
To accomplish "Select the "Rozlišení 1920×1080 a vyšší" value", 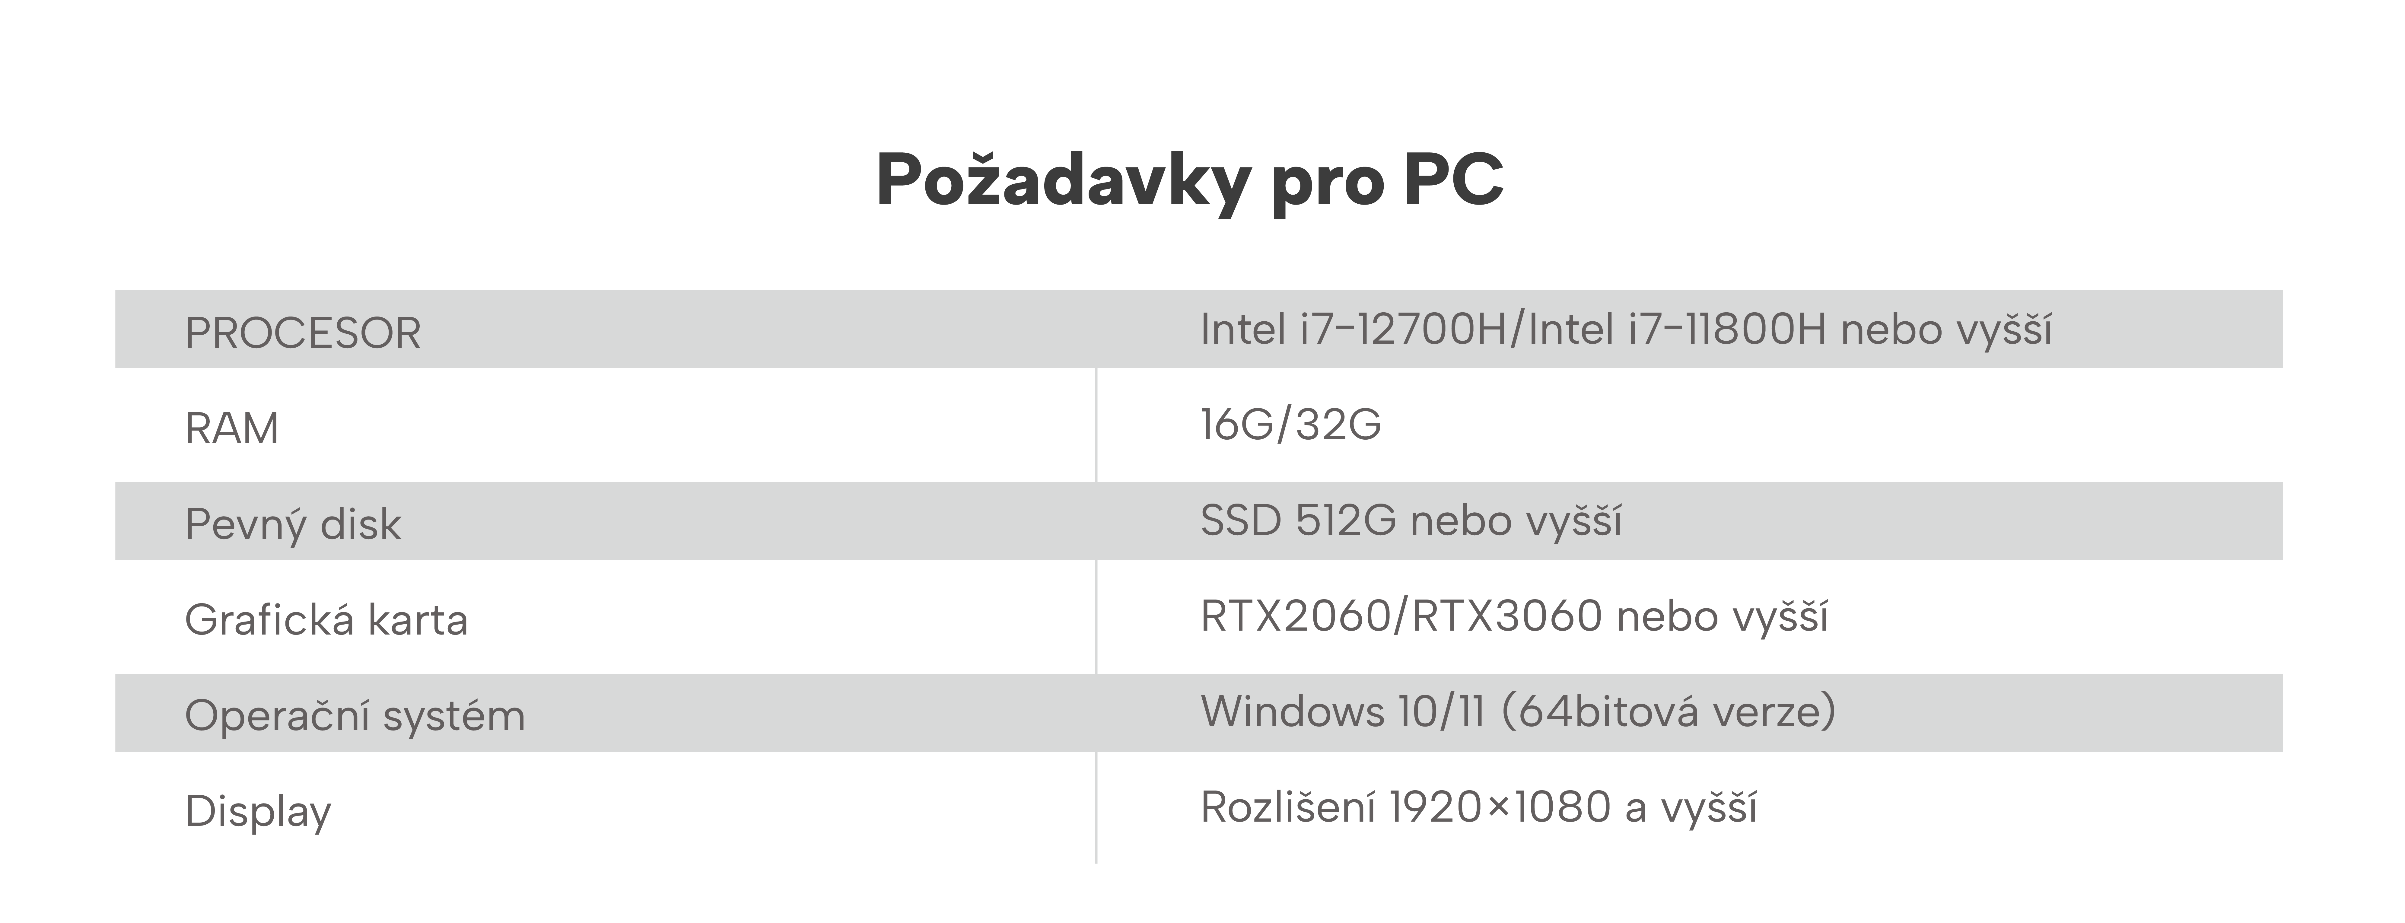I will [1478, 807].
